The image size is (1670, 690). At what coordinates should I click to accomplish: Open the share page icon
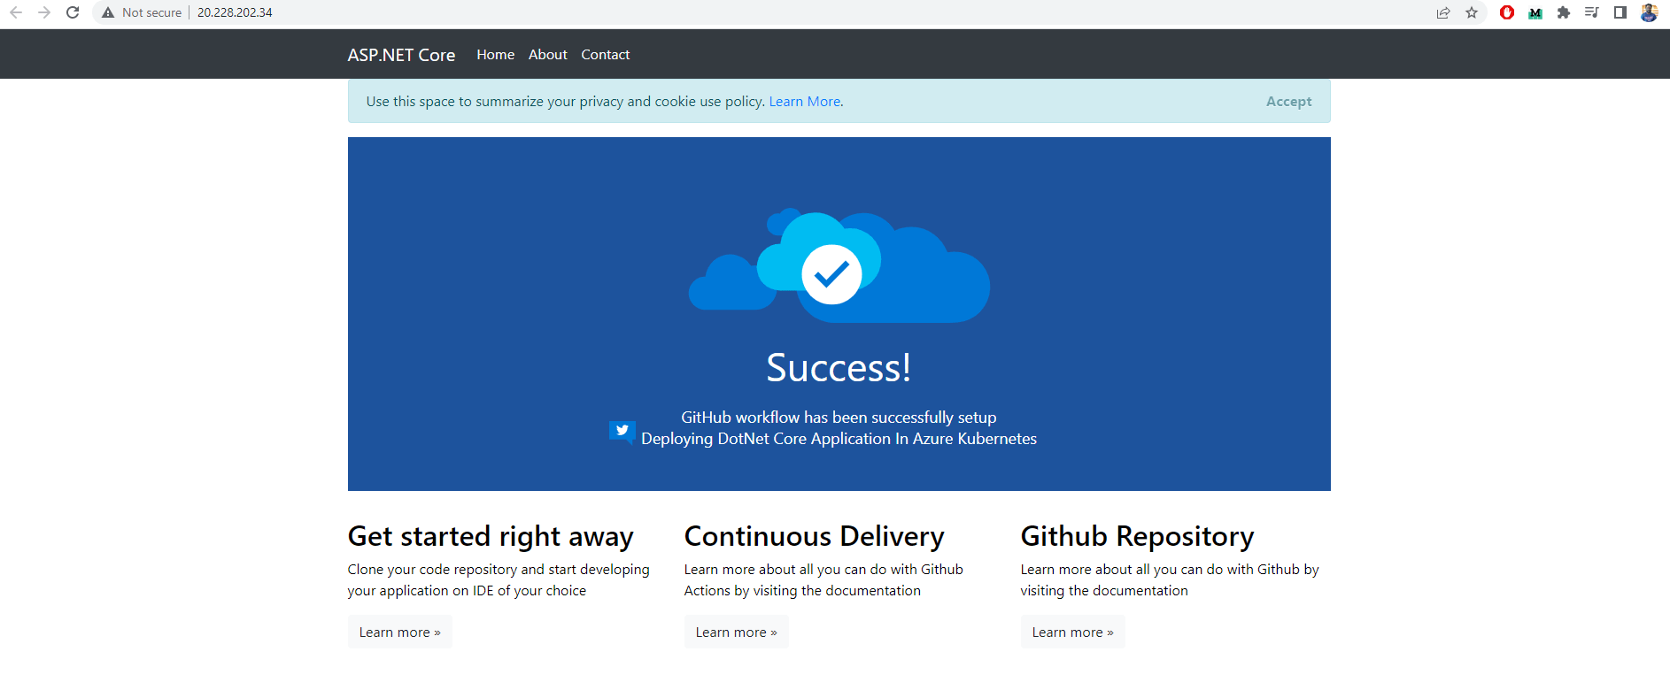coord(1443,12)
